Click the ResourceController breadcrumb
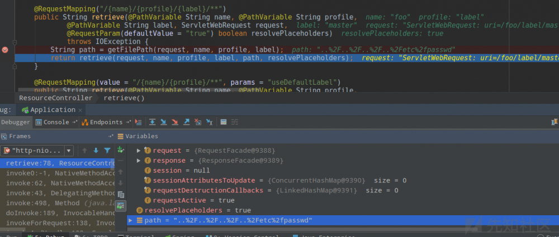Screen dimensions: 559x237 tap(55, 98)
